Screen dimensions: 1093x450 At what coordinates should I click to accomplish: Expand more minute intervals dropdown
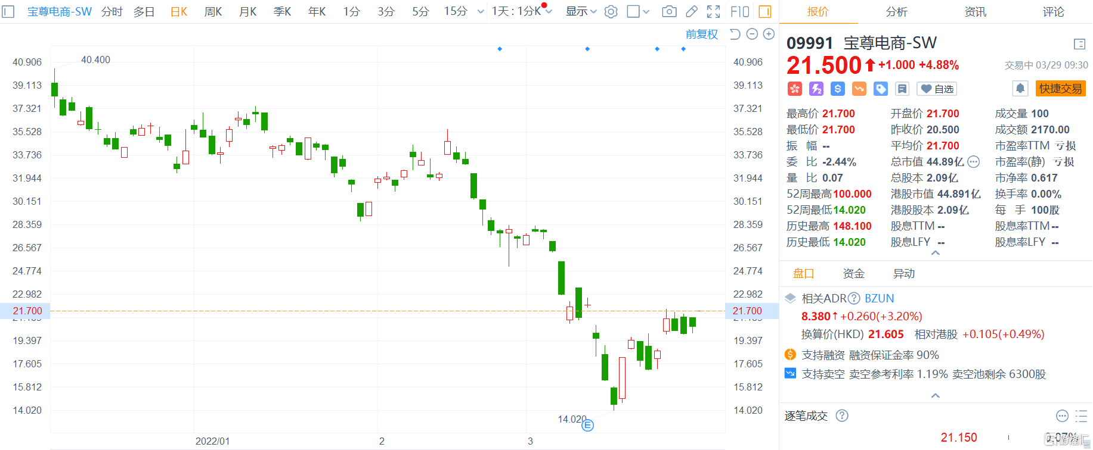point(481,11)
